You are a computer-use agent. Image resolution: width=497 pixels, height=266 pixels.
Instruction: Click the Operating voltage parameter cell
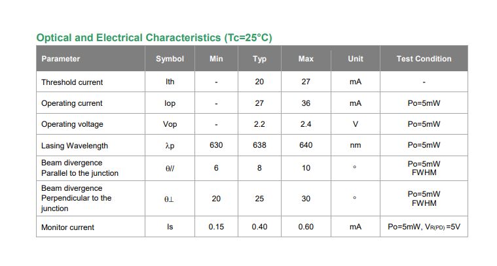pos(72,124)
